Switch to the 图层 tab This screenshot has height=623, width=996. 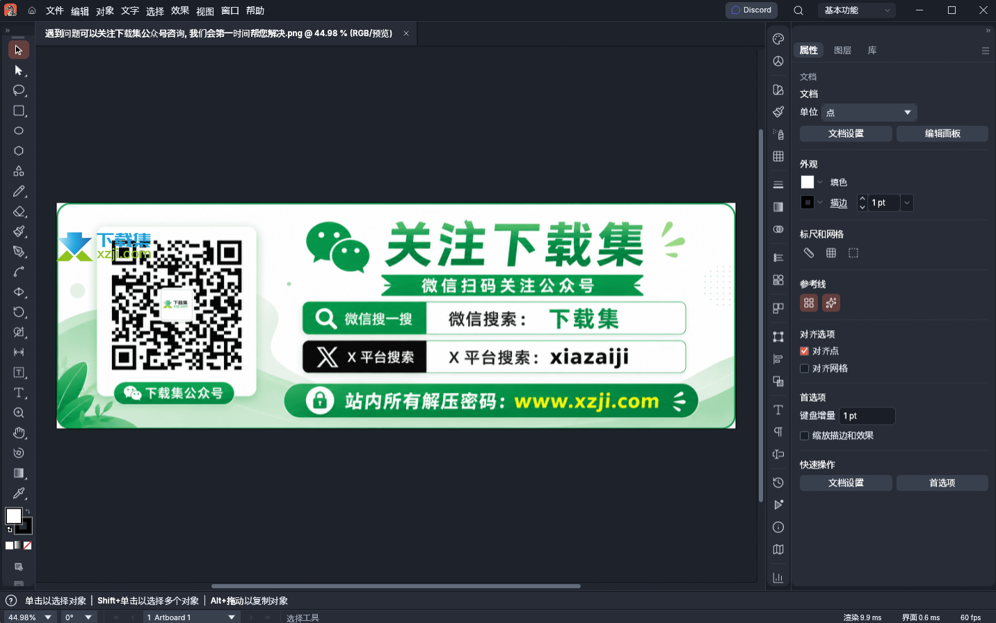pos(842,50)
